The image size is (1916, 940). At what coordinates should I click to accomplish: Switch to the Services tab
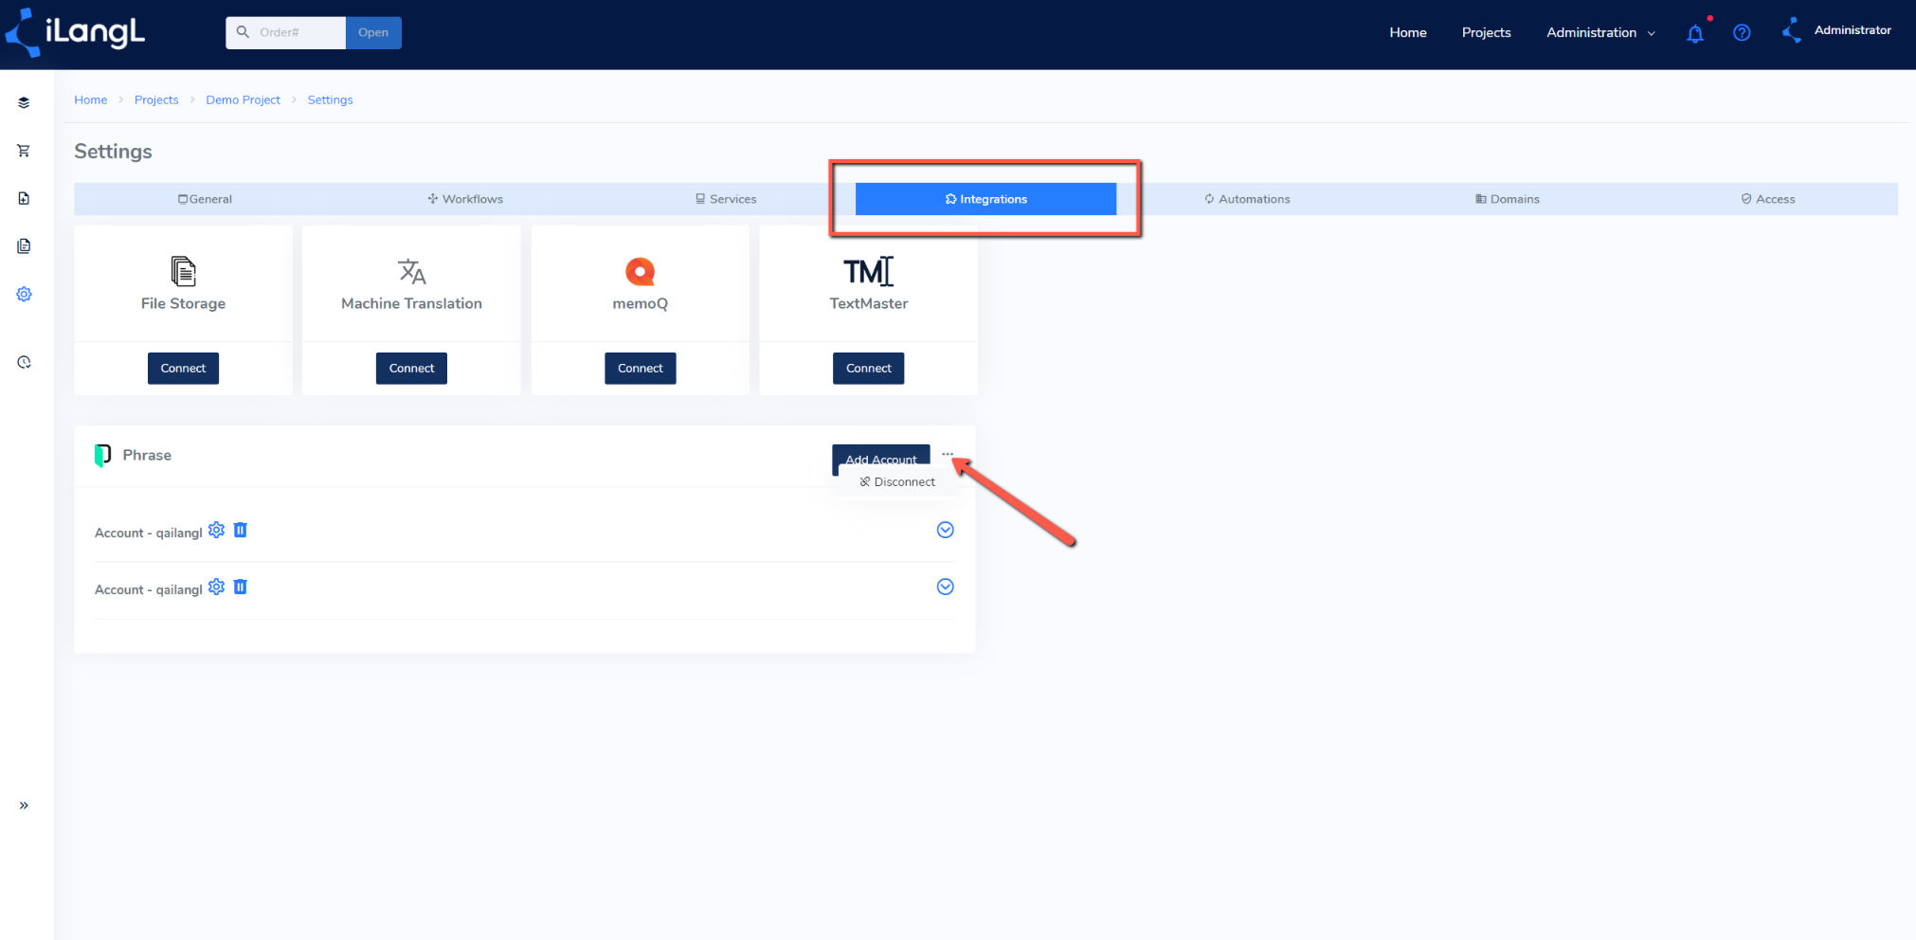pyautogui.click(x=726, y=199)
